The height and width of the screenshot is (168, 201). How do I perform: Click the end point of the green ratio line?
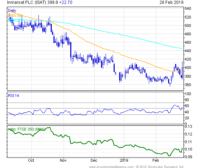click(182, 148)
